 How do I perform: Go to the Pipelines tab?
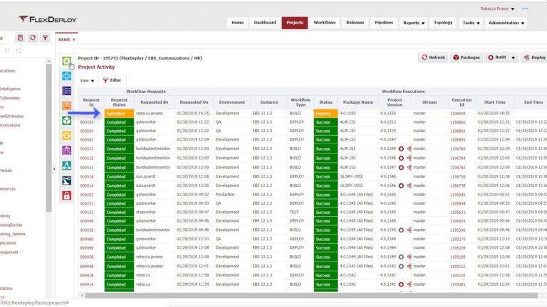[384, 23]
